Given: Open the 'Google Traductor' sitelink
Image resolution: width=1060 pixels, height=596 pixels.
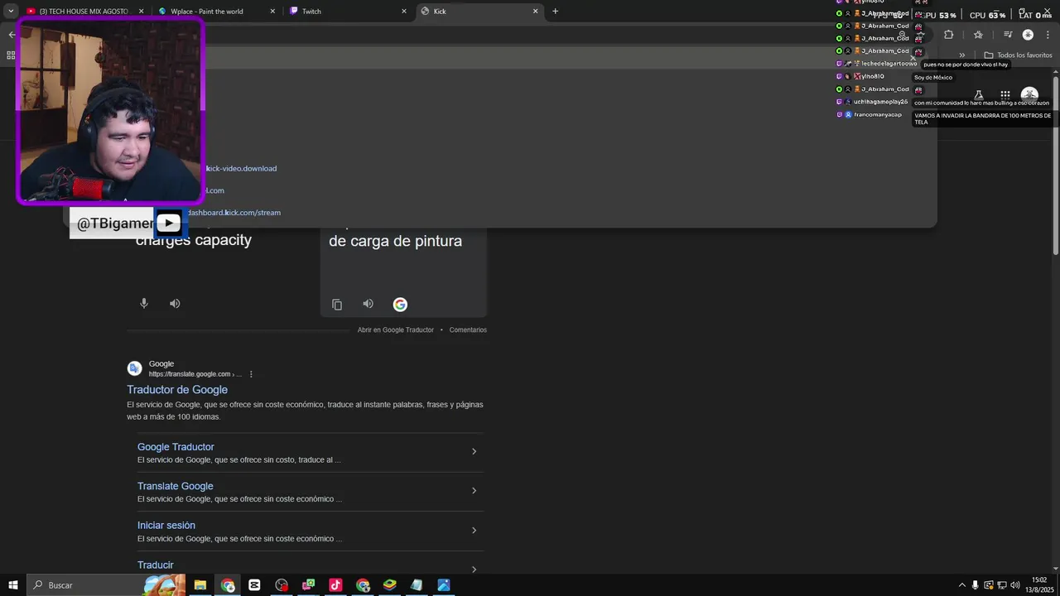Looking at the screenshot, I should pyautogui.click(x=176, y=447).
